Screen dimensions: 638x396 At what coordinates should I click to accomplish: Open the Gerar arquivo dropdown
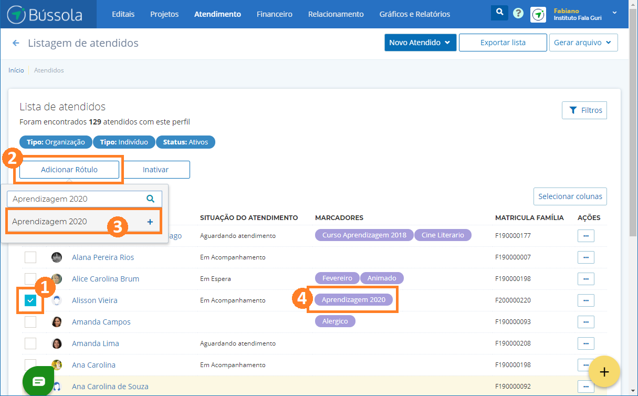point(583,43)
